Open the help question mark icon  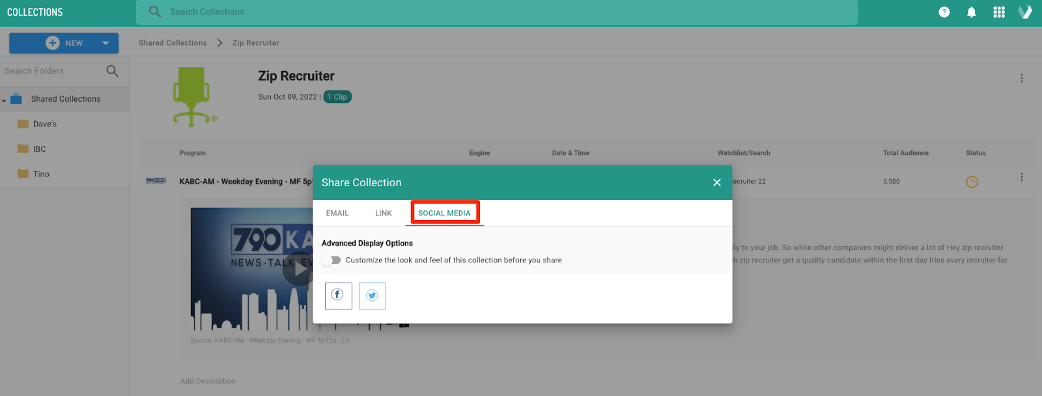tap(944, 12)
